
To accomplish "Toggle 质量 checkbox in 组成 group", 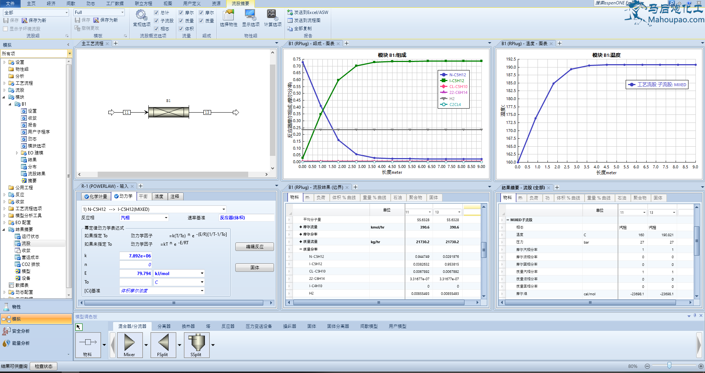I will [201, 21].
